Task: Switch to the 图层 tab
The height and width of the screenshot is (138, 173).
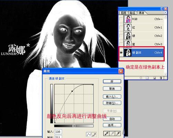Action: [x=124, y=13]
